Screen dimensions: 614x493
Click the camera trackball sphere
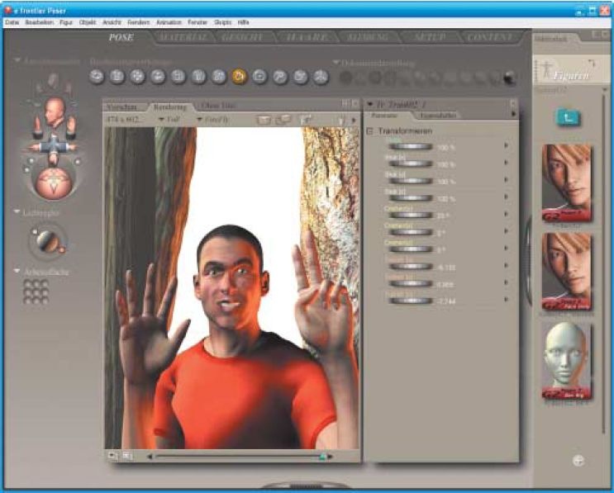point(54,183)
